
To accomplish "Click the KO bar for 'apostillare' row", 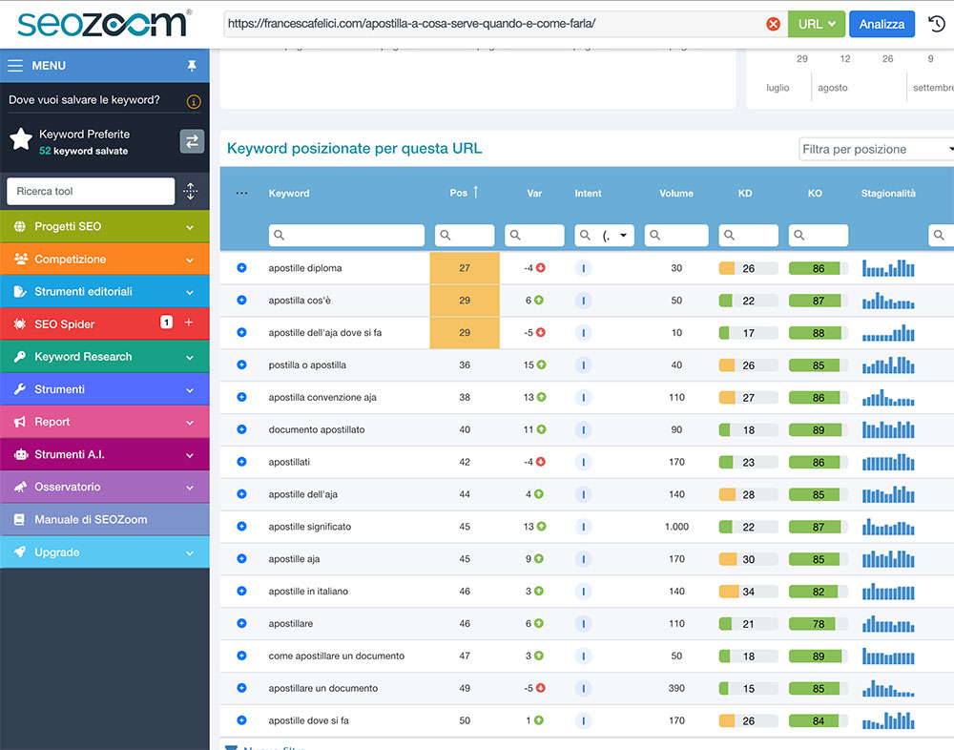I will 819,623.
